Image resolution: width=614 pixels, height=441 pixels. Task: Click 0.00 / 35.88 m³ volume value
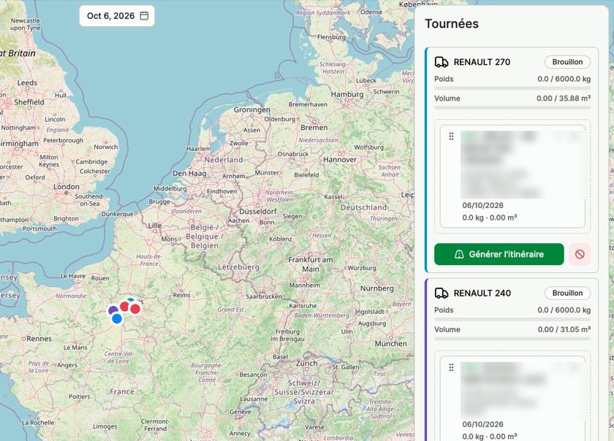pos(564,99)
